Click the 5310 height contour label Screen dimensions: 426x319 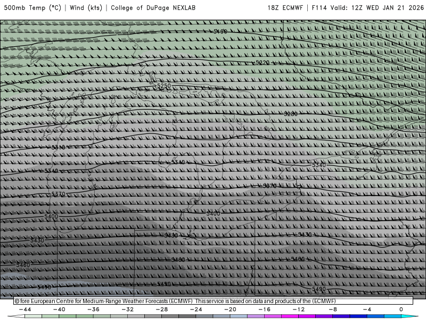(59, 147)
